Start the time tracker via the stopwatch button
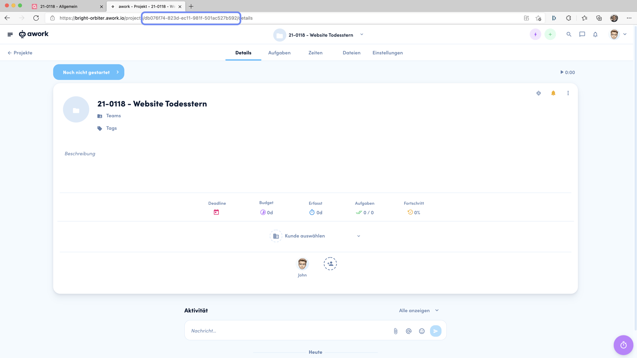This screenshot has width=637, height=358. (623, 345)
